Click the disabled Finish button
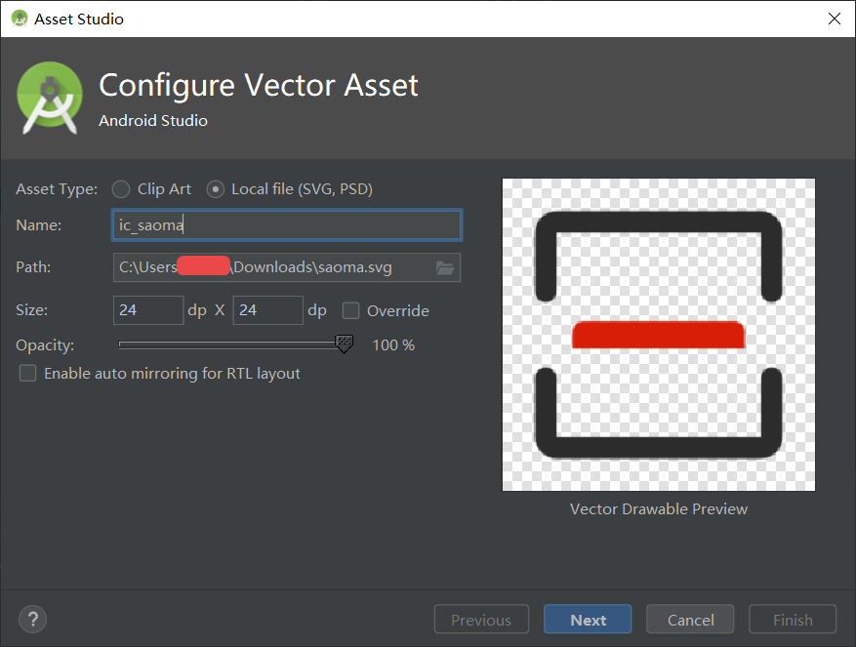The width and height of the screenshot is (856, 647). tap(792, 619)
